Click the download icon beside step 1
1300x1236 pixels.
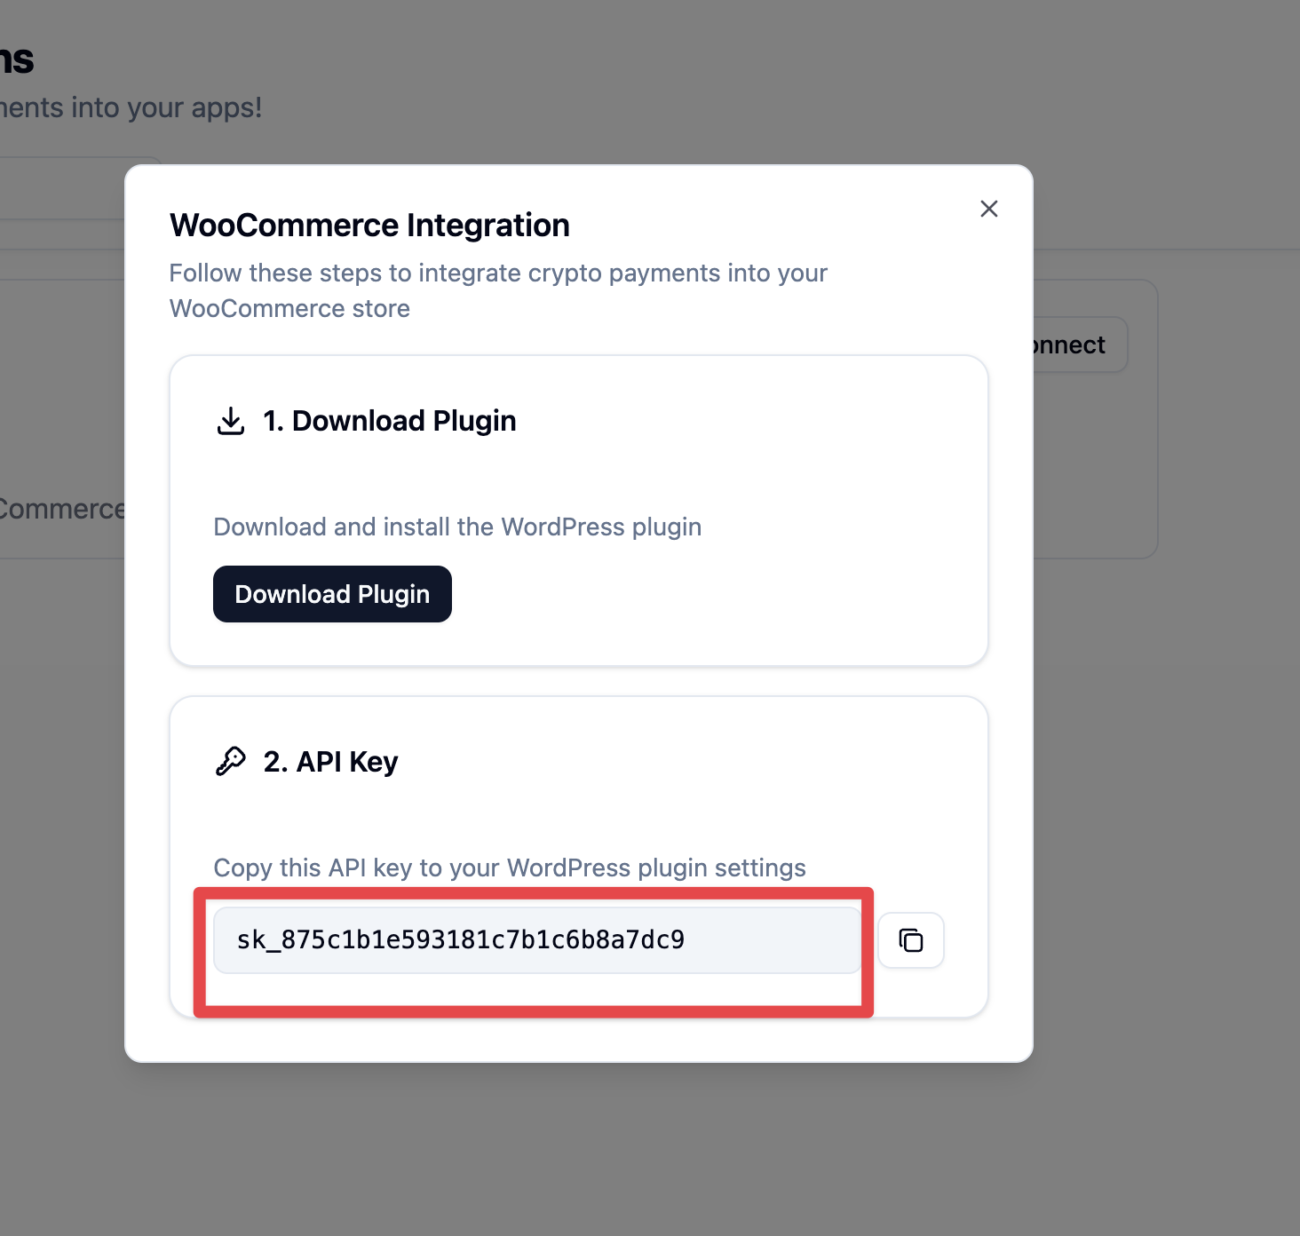(231, 421)
